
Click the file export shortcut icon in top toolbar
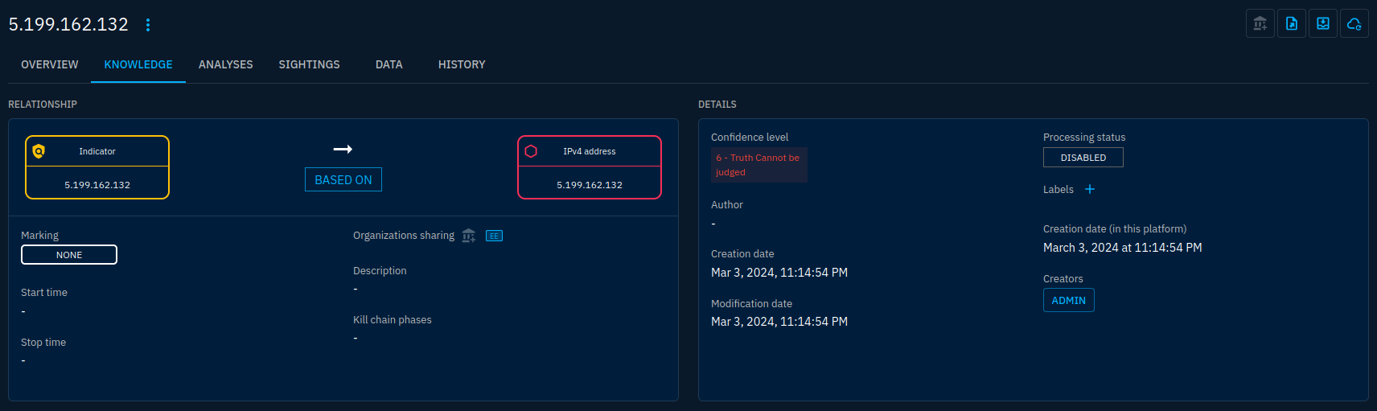[x=1292, y=24]
